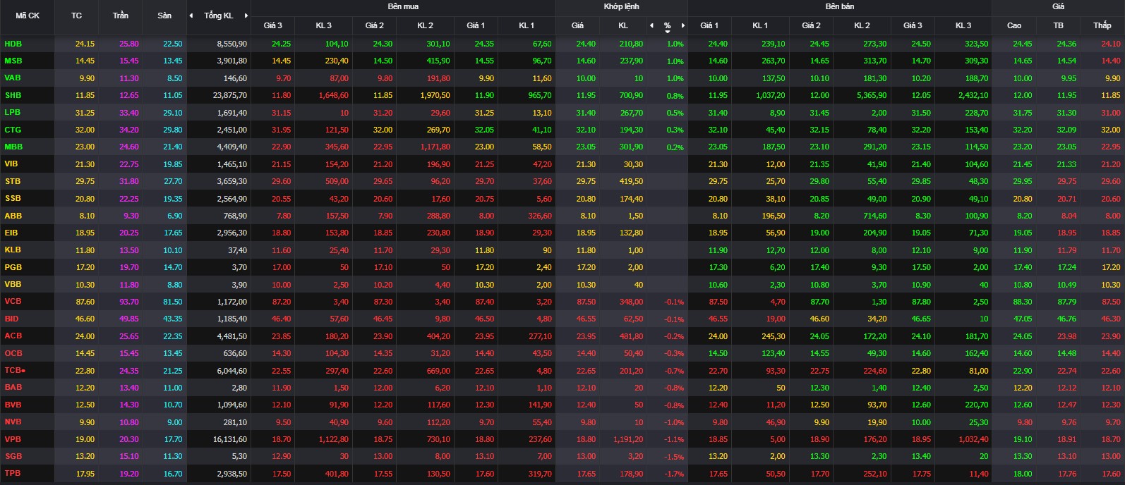Click SHB sell volume 5,365,90
Viewport: 1125px width, 485px height.
[871, 95]
